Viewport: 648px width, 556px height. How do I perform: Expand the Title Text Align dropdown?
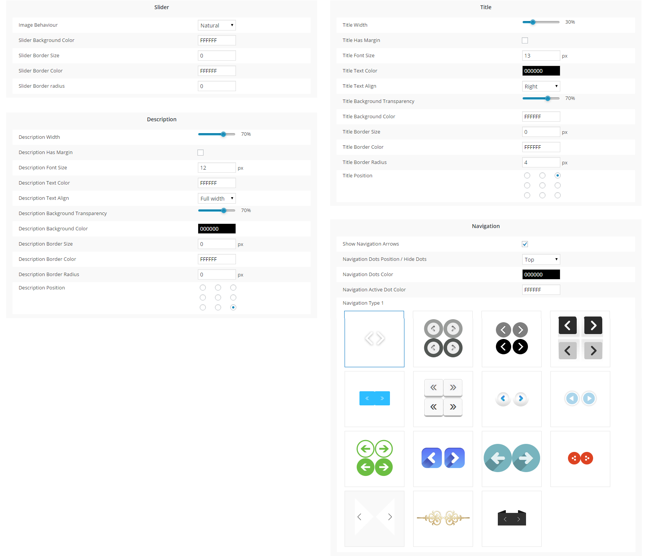pos(541,86)
